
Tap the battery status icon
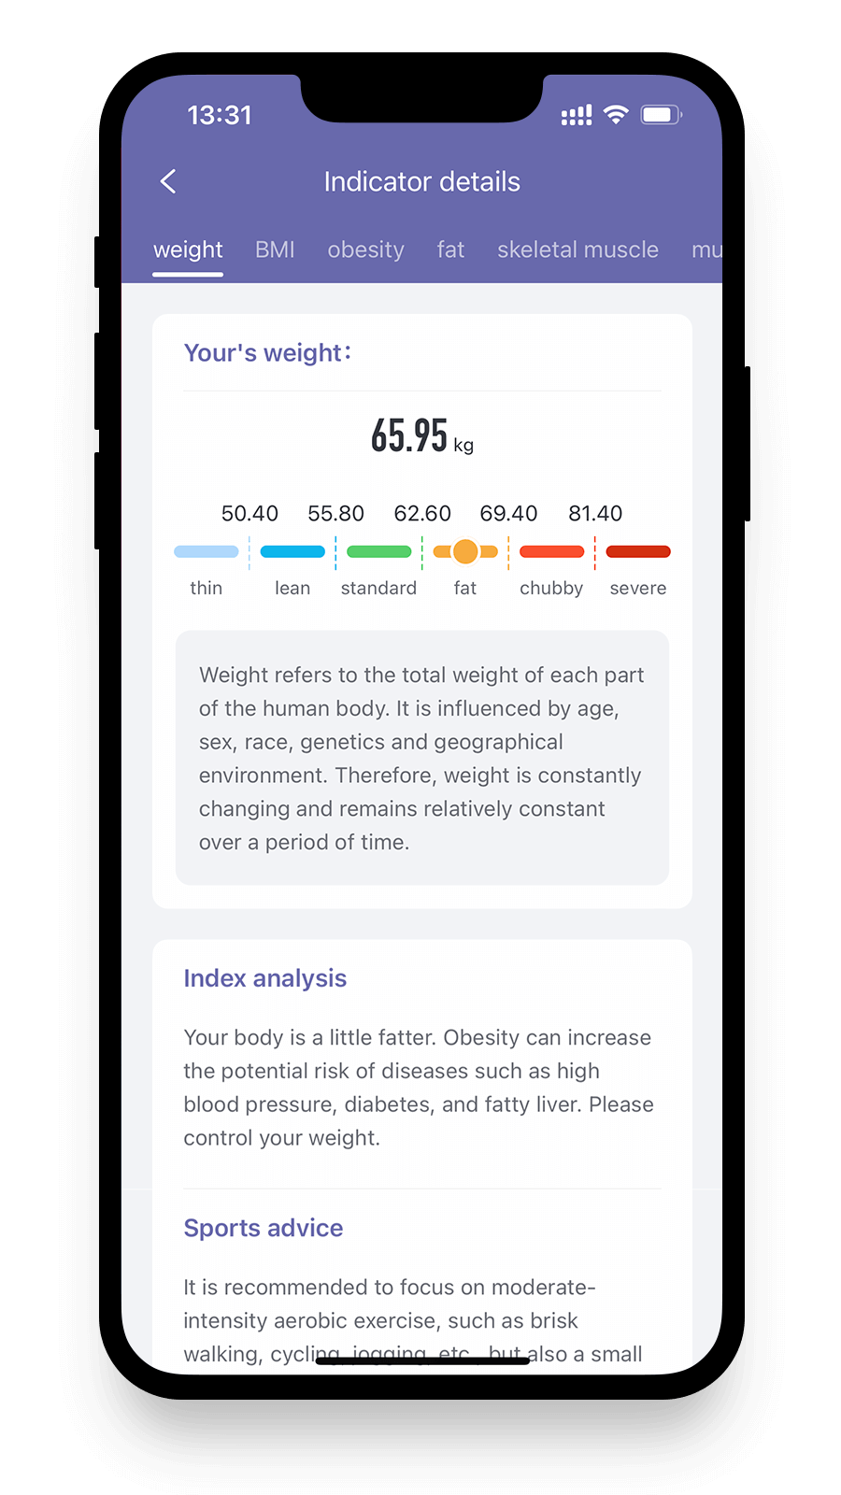[x=662, y=115]
